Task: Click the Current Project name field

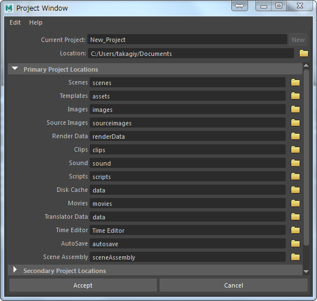Action: coord(187,39)
